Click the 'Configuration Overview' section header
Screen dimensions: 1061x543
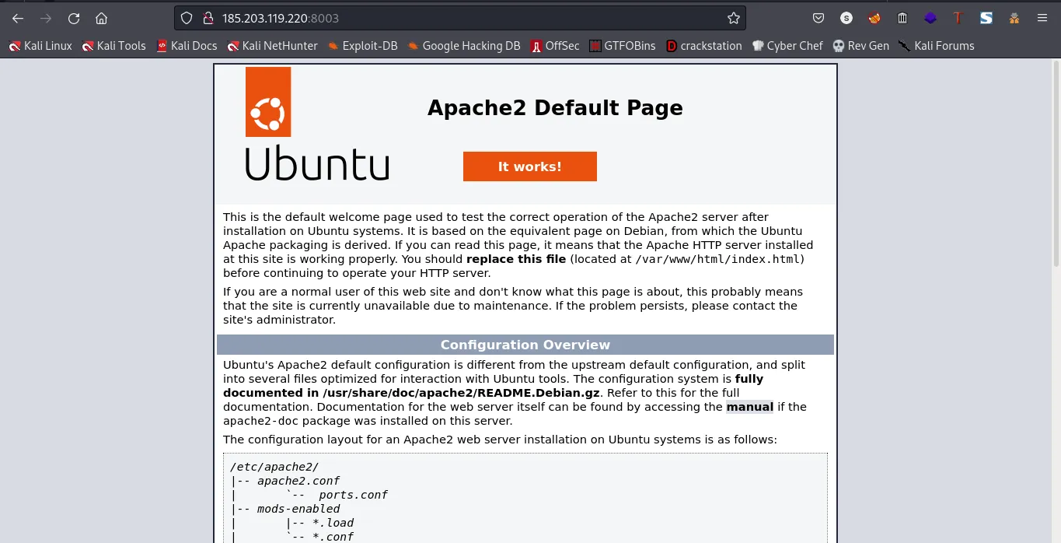pos(525,345)
